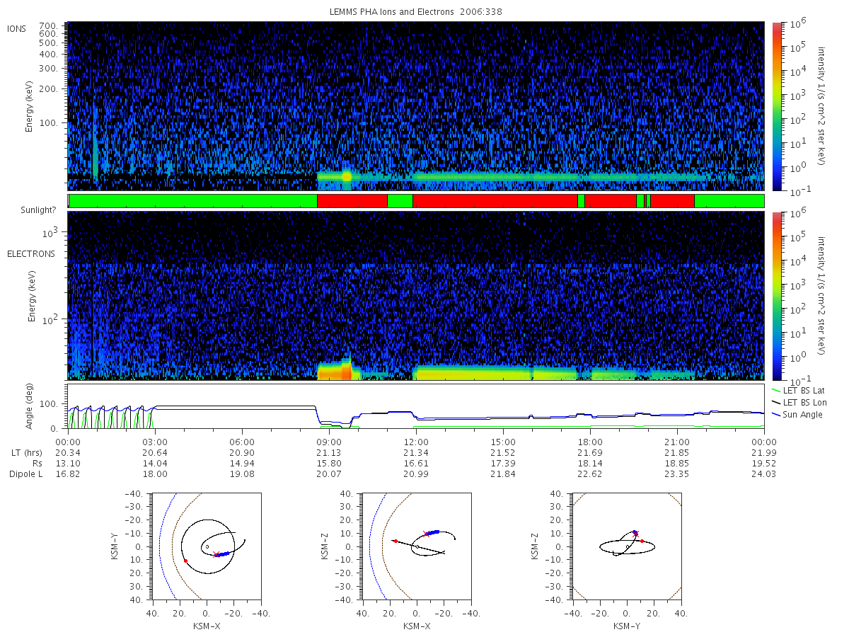The image size is (849, 637).
Task: Click the planet circle in KSM-X/KSM-Y plot
Action: tap(207, 546)
